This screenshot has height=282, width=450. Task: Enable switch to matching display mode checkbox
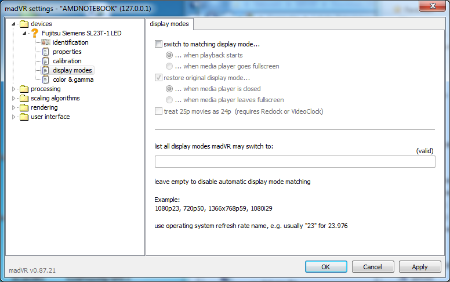coord(158,44)
